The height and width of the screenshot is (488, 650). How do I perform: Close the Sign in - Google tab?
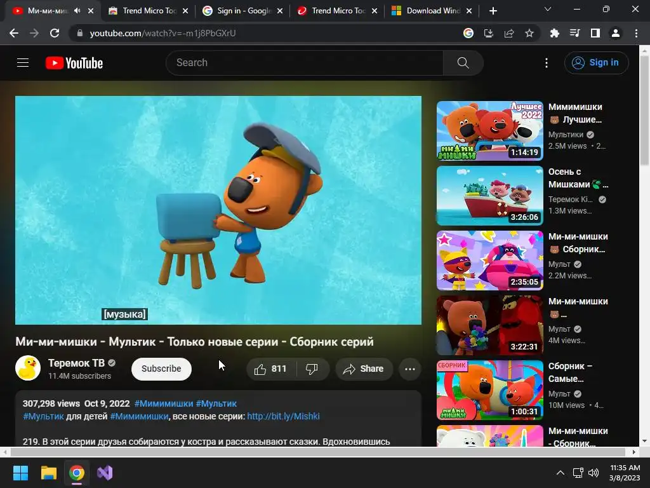(x=280, y=11)
